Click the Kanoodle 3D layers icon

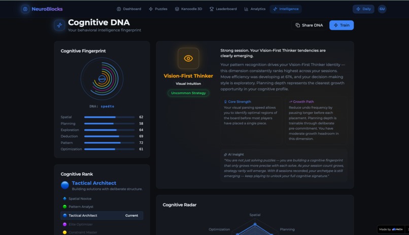tap(177, 9)
